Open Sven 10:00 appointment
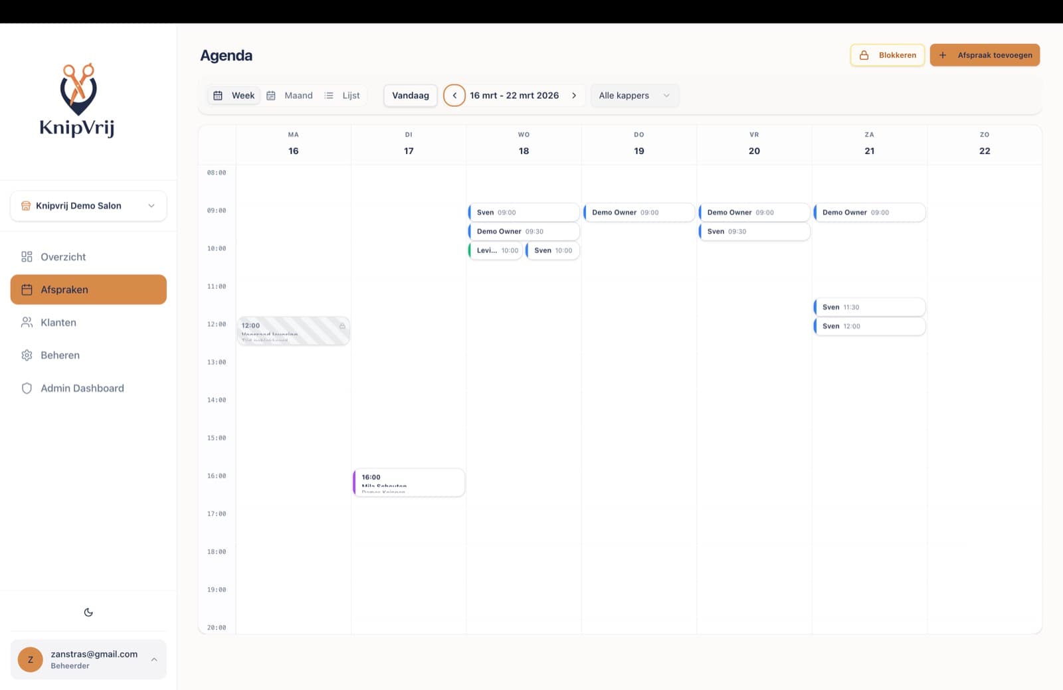This screenshot has height=690, width=1063. tap(553, 250)
